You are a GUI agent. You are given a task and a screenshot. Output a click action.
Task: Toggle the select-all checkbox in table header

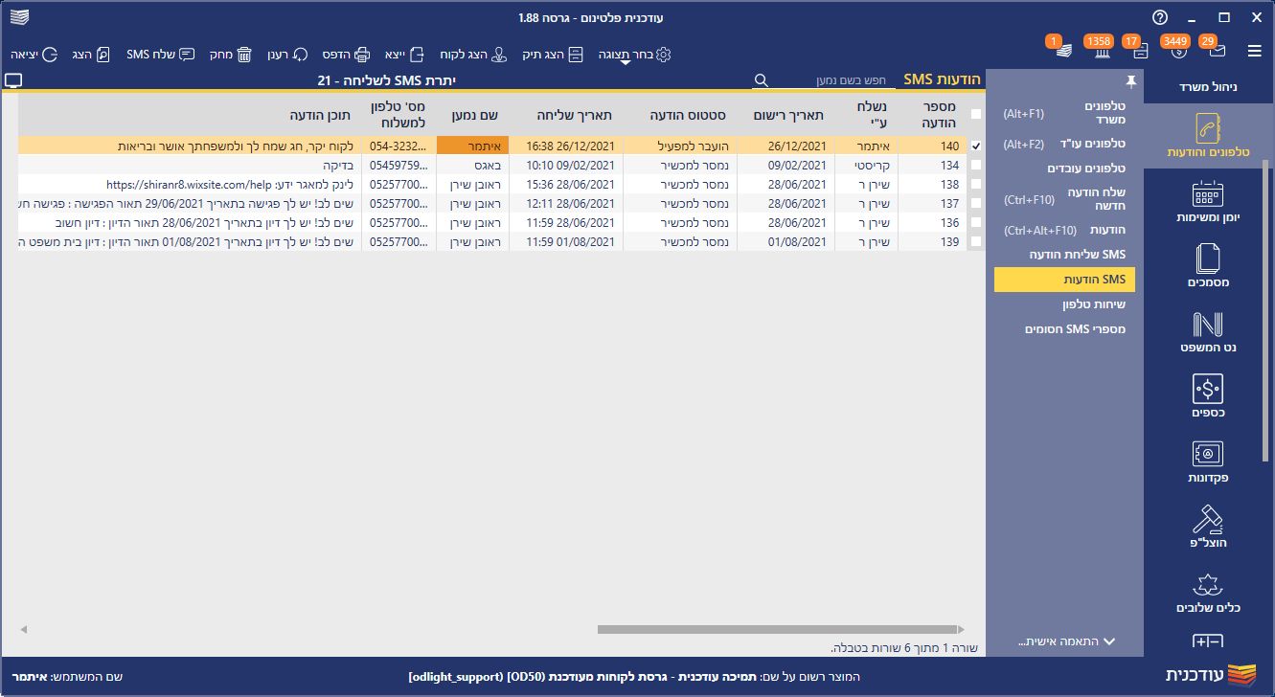click(x=976, y=114)
